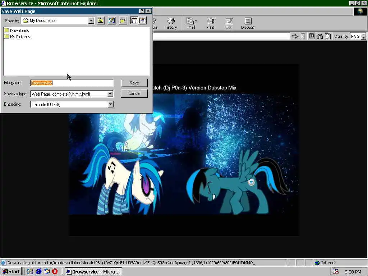Click the IE globe logo throbber
Viewport: 368px width, 276px height.
click(x=360, y=11)
